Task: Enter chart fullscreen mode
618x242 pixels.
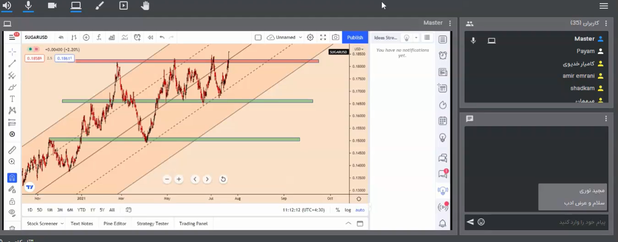Action: (x=323, y=38)
